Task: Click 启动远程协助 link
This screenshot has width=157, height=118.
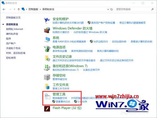Action: (119, 42)
